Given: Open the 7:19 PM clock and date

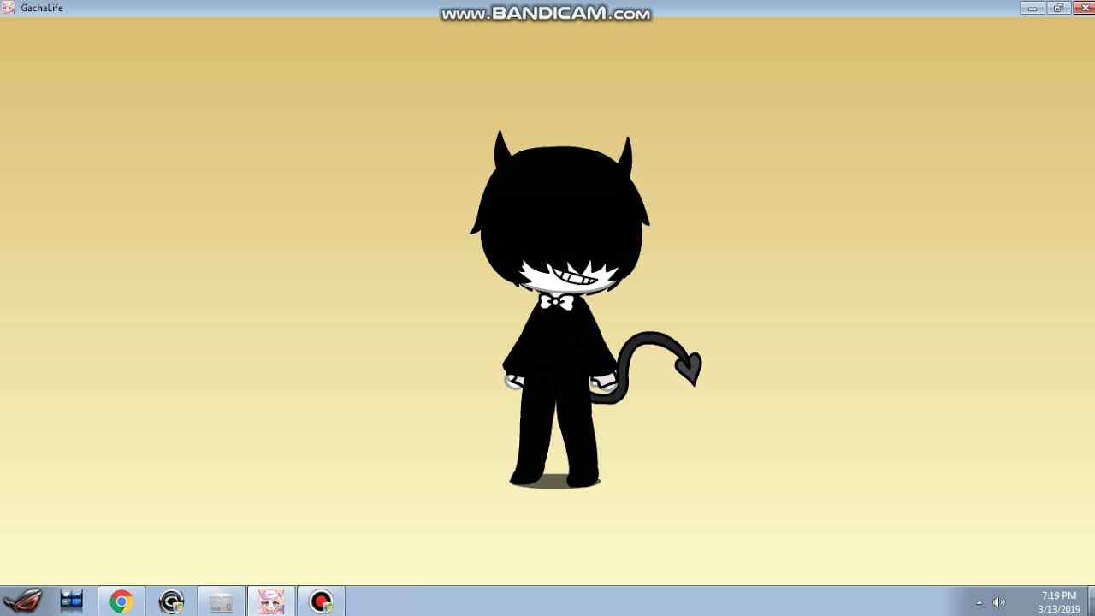Looking at the screenshot, I should coord(1059,602).
